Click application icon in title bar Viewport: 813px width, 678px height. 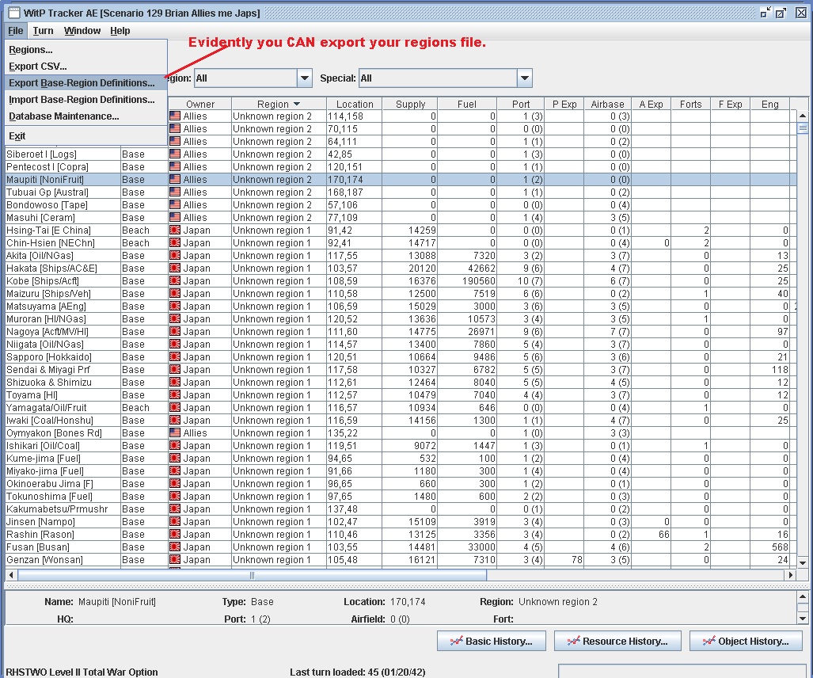pos(14,13)
